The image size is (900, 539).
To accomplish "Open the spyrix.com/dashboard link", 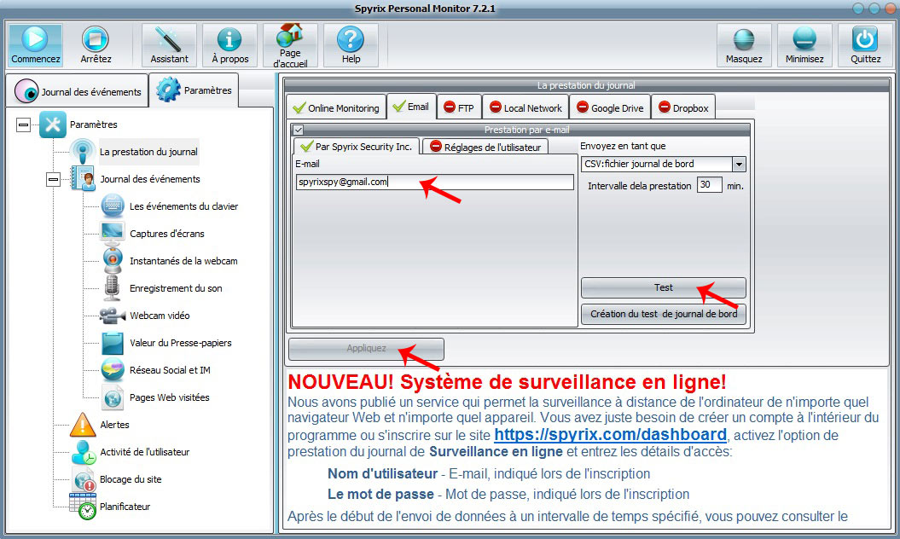I will pyautogui.click(x=610, y=435).
